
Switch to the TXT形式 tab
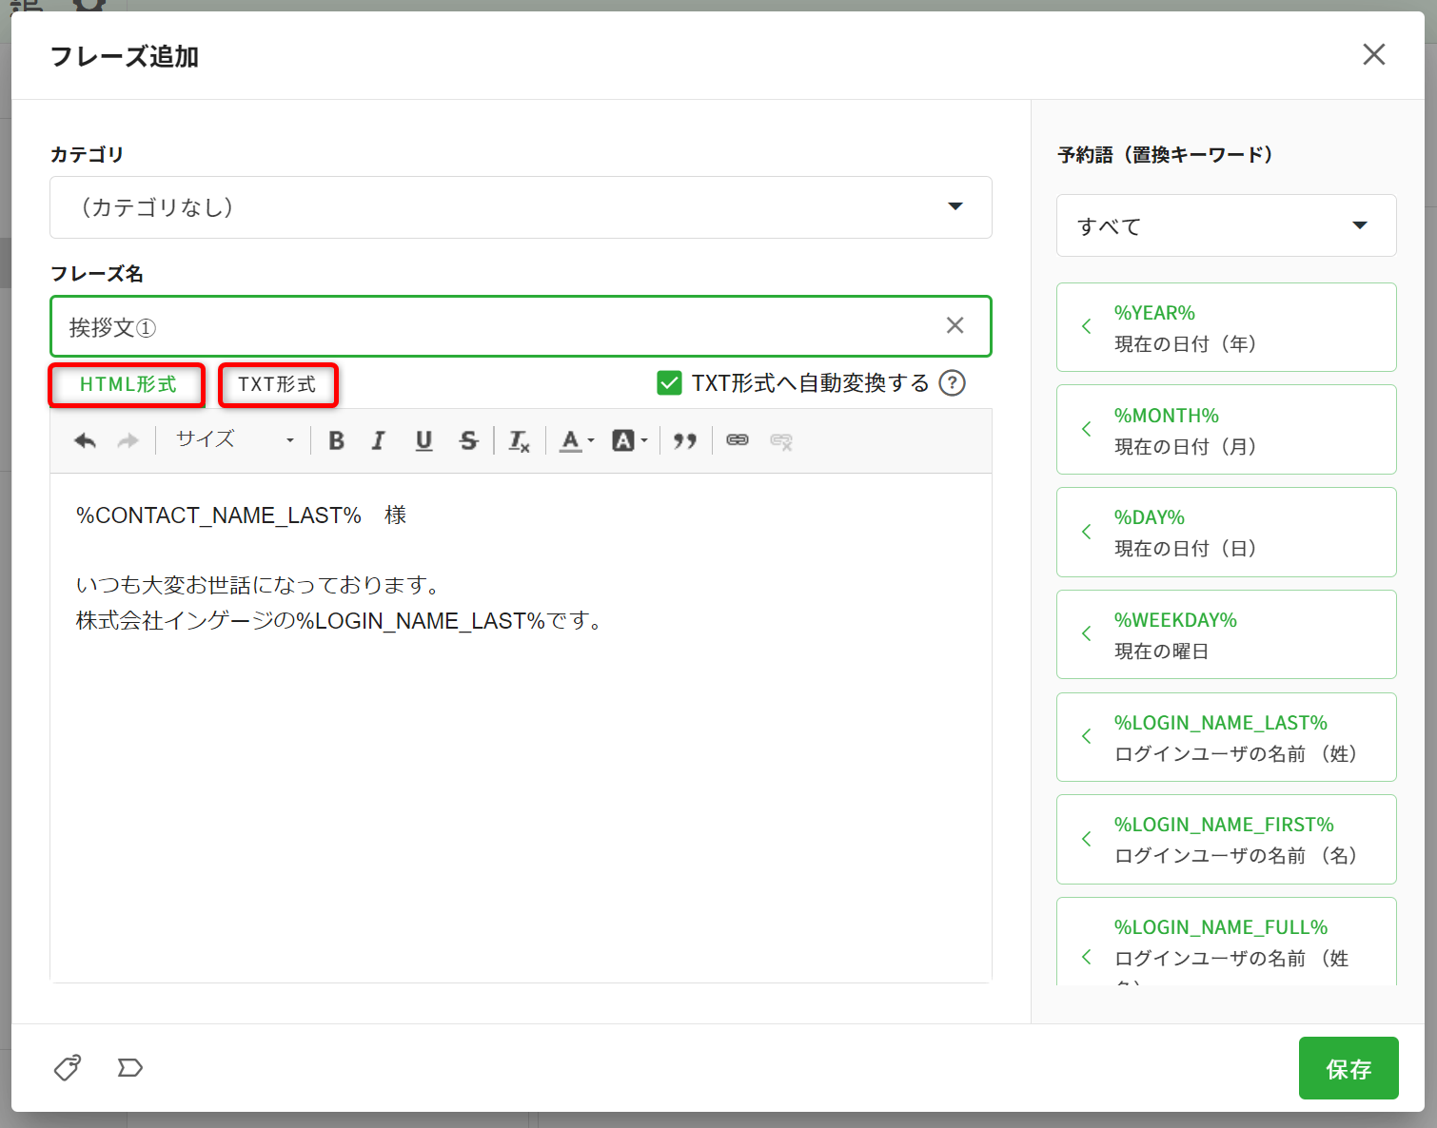[x=277, y=384]
